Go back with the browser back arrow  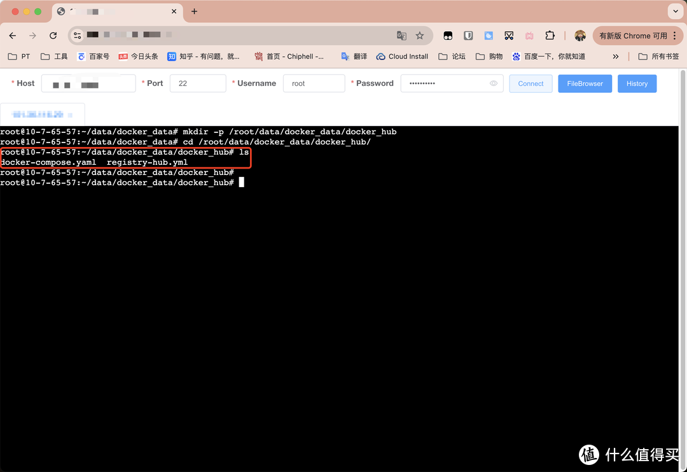(13, 36)
